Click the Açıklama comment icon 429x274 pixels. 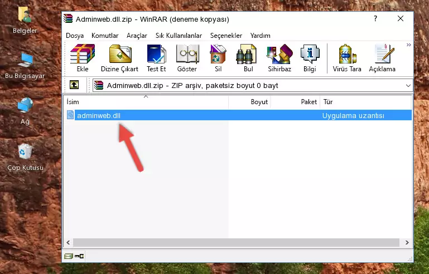point(384,54)
